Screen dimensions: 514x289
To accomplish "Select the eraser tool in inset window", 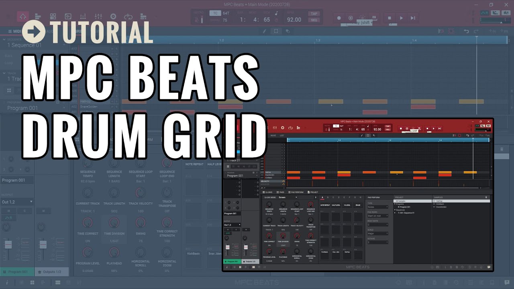I will click(x=374, y=135).
